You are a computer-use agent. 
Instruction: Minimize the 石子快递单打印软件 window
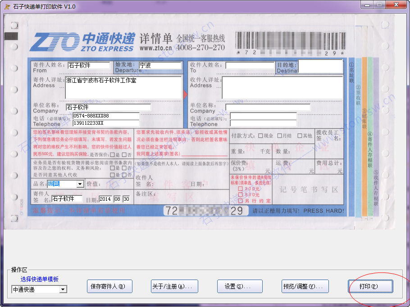tap(367, 5)
